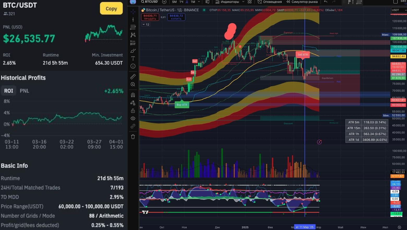Switch to the 1M monthly timeframe

point(193,2)
